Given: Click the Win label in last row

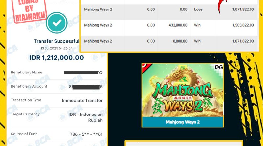Looking at the screenshot, I should (x=197, y=41).
